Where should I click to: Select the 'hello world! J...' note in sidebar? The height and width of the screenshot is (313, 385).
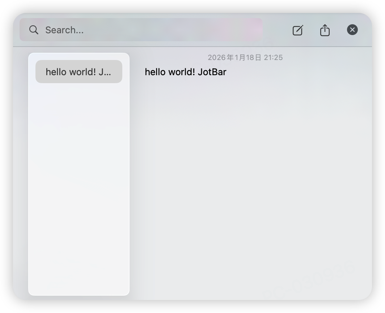[x=79, y=72]
